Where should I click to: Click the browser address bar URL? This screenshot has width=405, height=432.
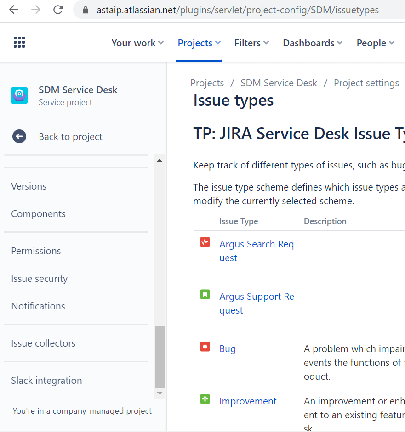[x=238, y=10]
